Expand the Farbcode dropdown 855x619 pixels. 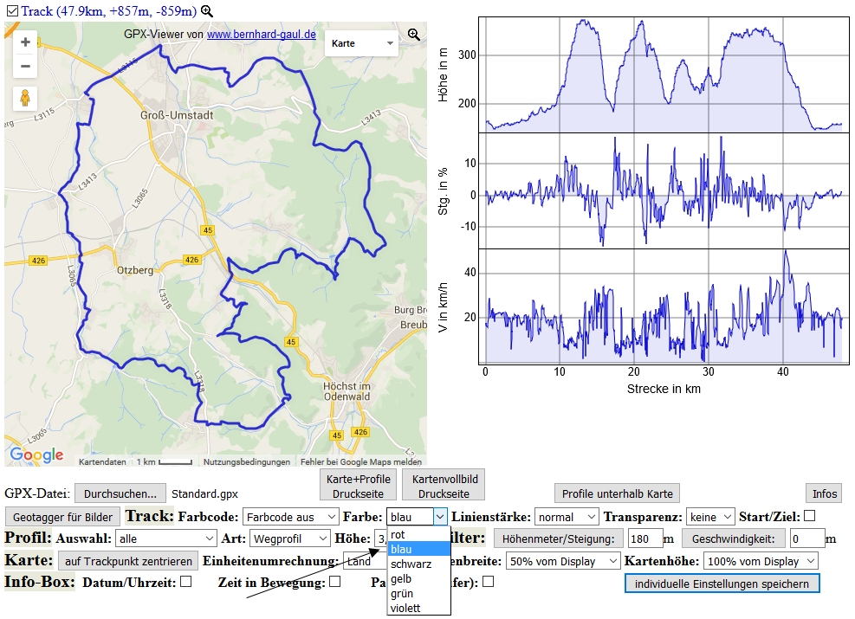tap(290, 517)
